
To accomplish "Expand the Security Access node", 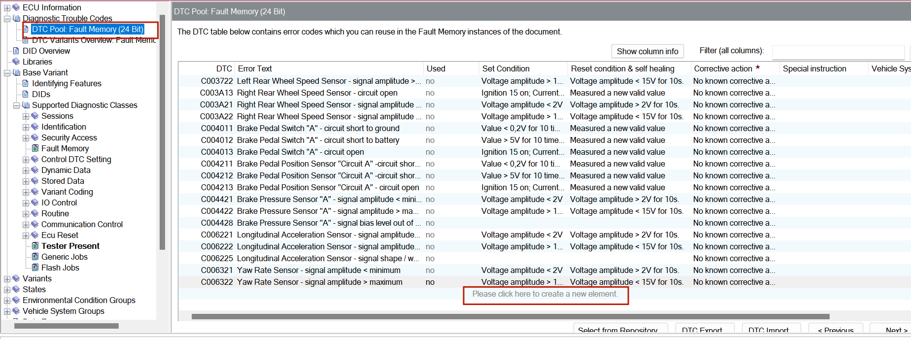I will click(26, 138).
